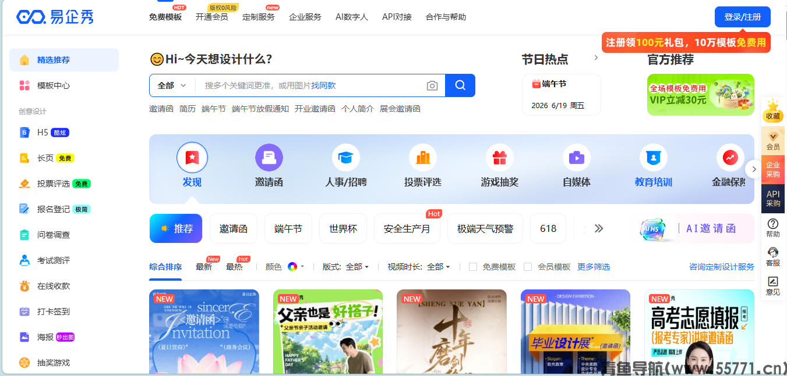The height and width of the screenshot is (376, 787).
Task: Open the 开通会员 top menu
Action: tap(212, 17)
